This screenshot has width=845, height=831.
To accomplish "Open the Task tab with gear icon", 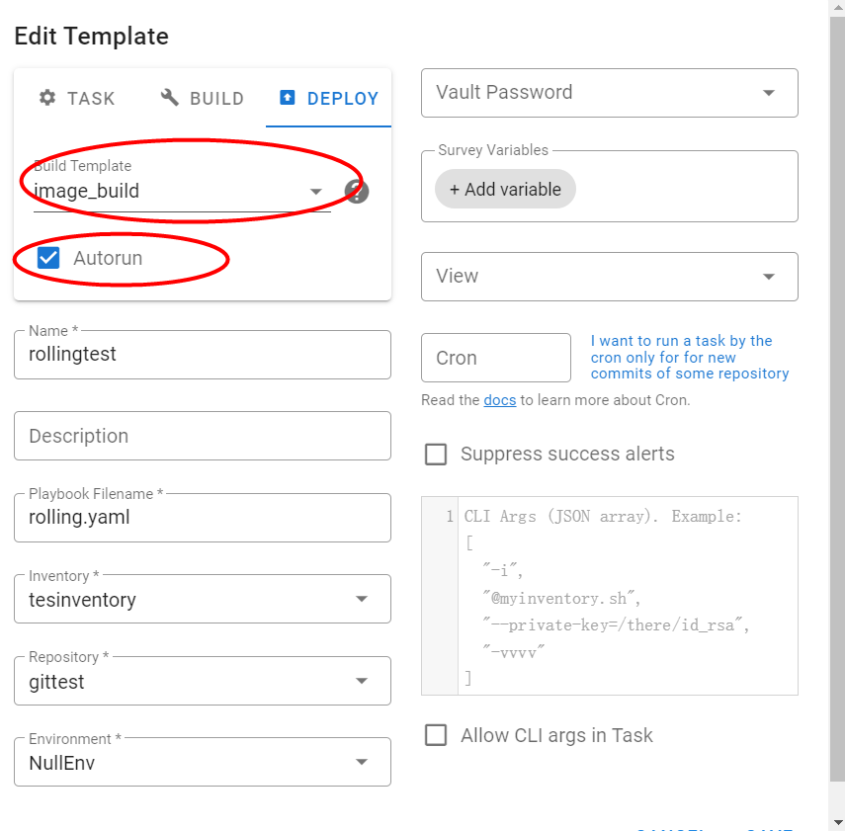I will (x=77, y=99).
